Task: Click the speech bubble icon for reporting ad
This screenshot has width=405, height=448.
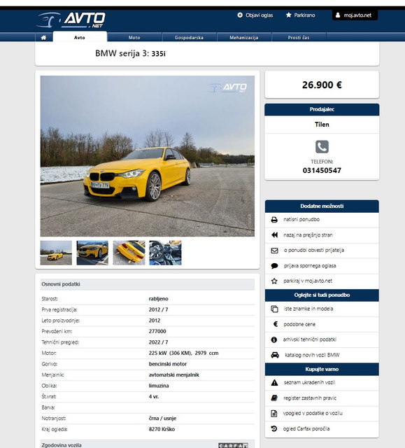Action: click(x=274, y=266)
